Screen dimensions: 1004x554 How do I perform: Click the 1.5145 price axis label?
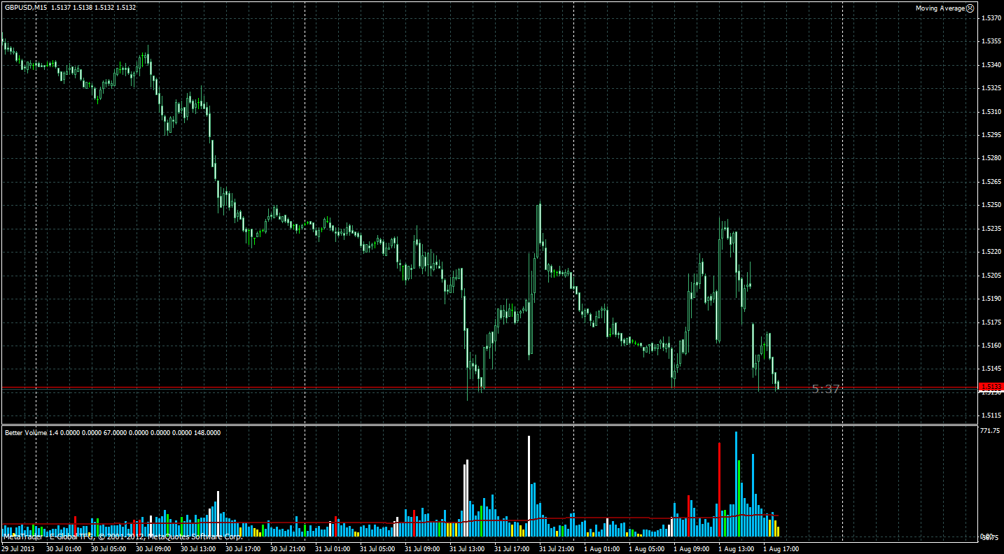pos(991,369)
